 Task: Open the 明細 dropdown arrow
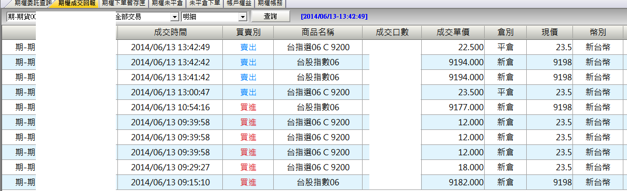[x=243, y=17]
